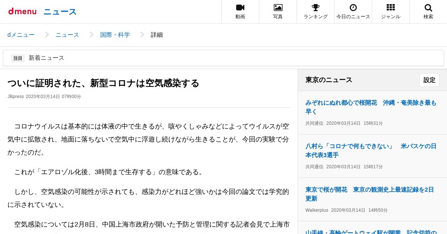Click the 注目 badge label
Image resolution: width=447 pixels, height=234 pixels.
tap(18, 58)
